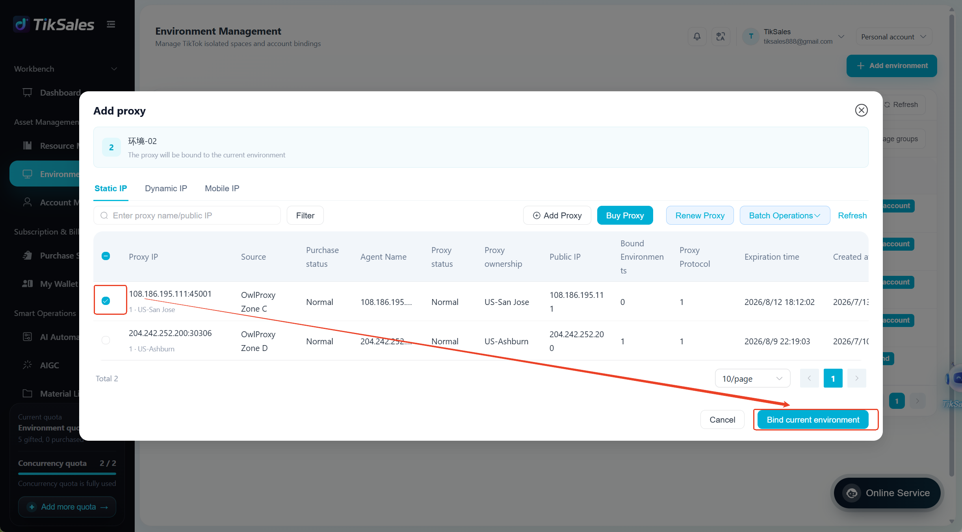The height and width of the screenshot is (532, 962).
Task: Toggle the select-all header checkbox
Action: (106, 256)
